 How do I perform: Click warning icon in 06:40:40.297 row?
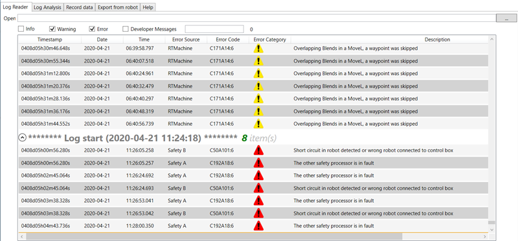coord(258,99)
